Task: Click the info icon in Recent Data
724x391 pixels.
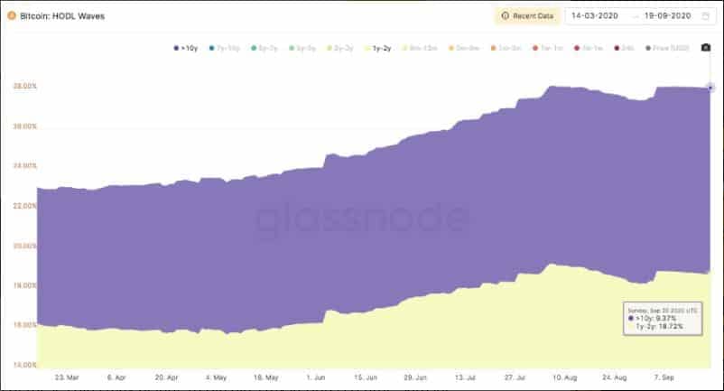Action: coord(506,15)
